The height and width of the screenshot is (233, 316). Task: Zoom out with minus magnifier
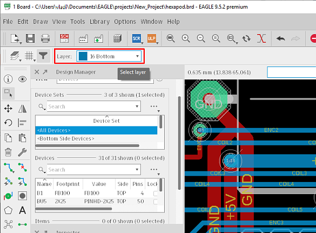(201, 38)
